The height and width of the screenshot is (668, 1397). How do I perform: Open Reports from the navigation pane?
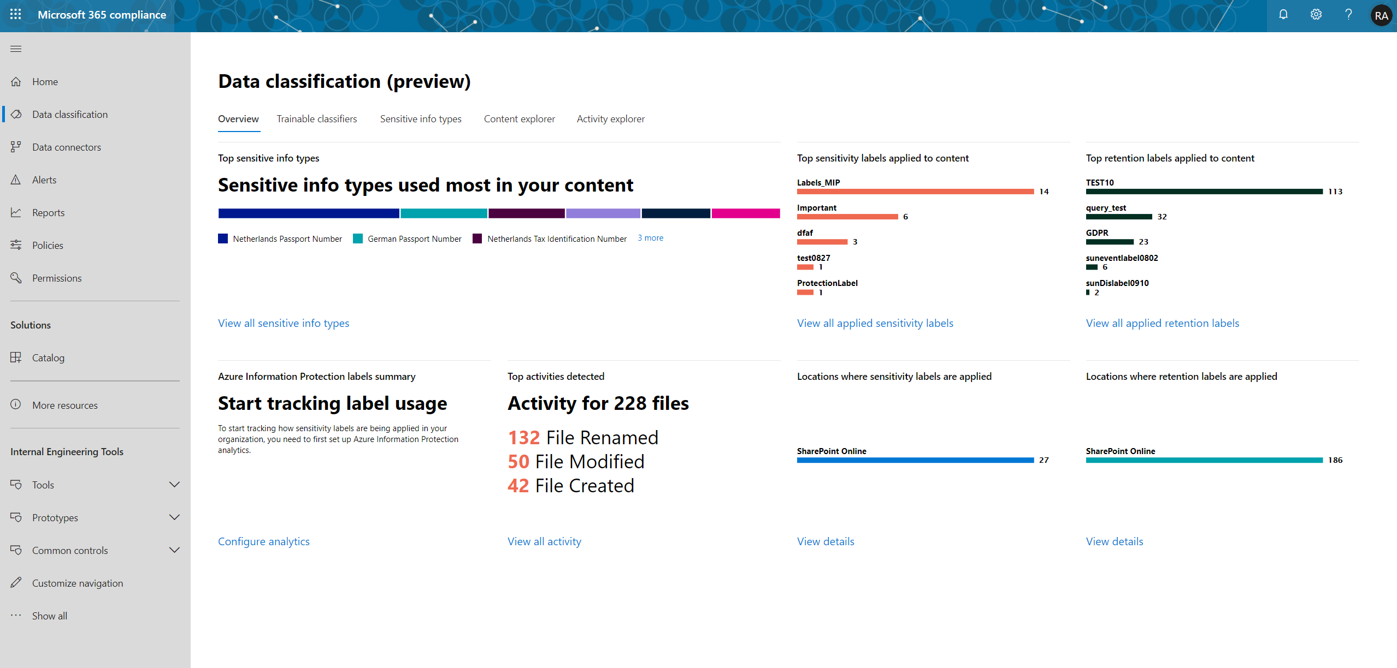point(49,212)
